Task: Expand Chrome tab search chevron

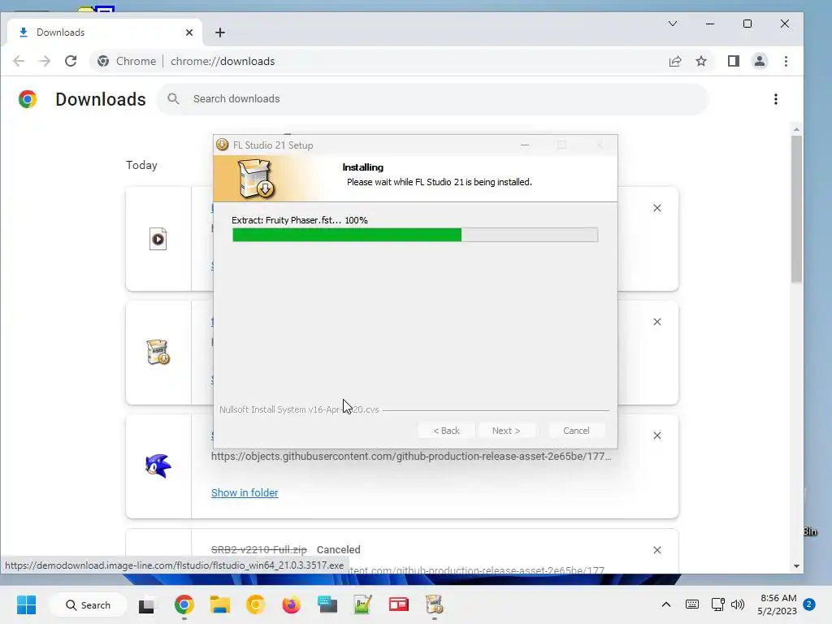Action: (x=672, y=24)
